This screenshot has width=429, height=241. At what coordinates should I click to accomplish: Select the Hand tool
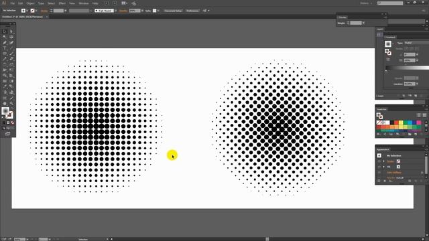(x=5, y=104)
